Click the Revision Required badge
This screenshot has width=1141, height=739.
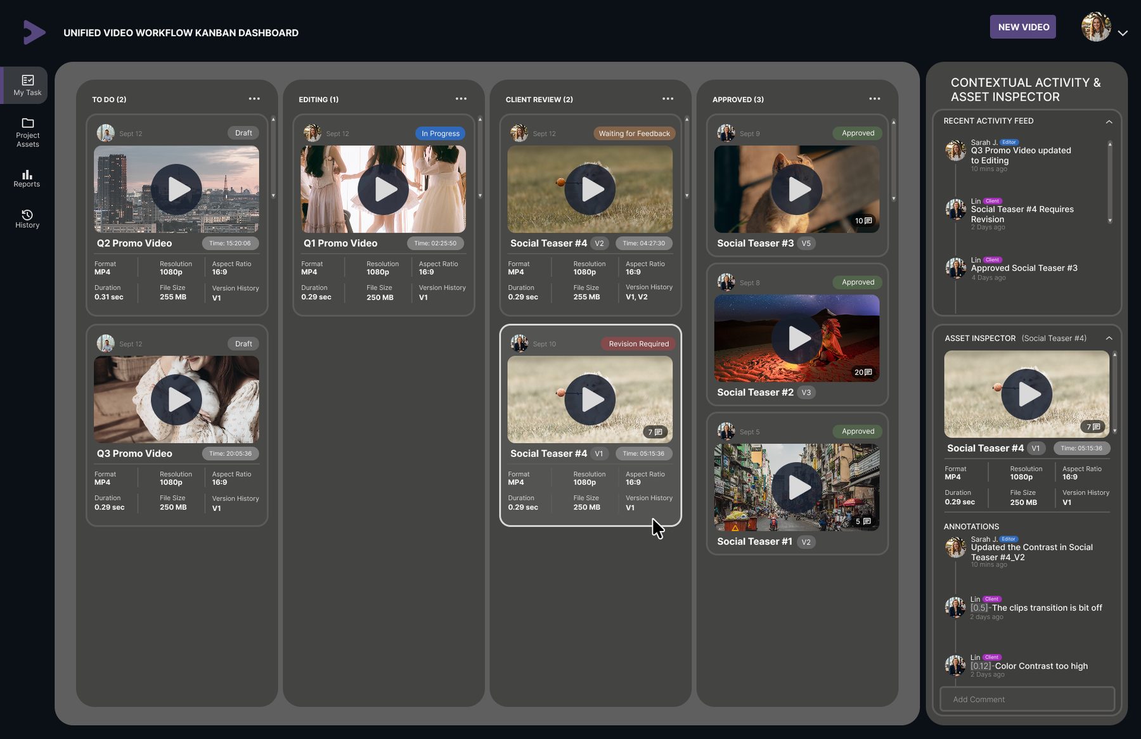click(x=638, y=344)
